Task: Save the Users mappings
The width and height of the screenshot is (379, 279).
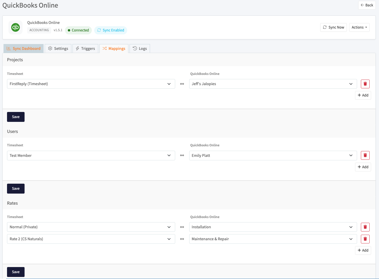Action: pos(16,189)
